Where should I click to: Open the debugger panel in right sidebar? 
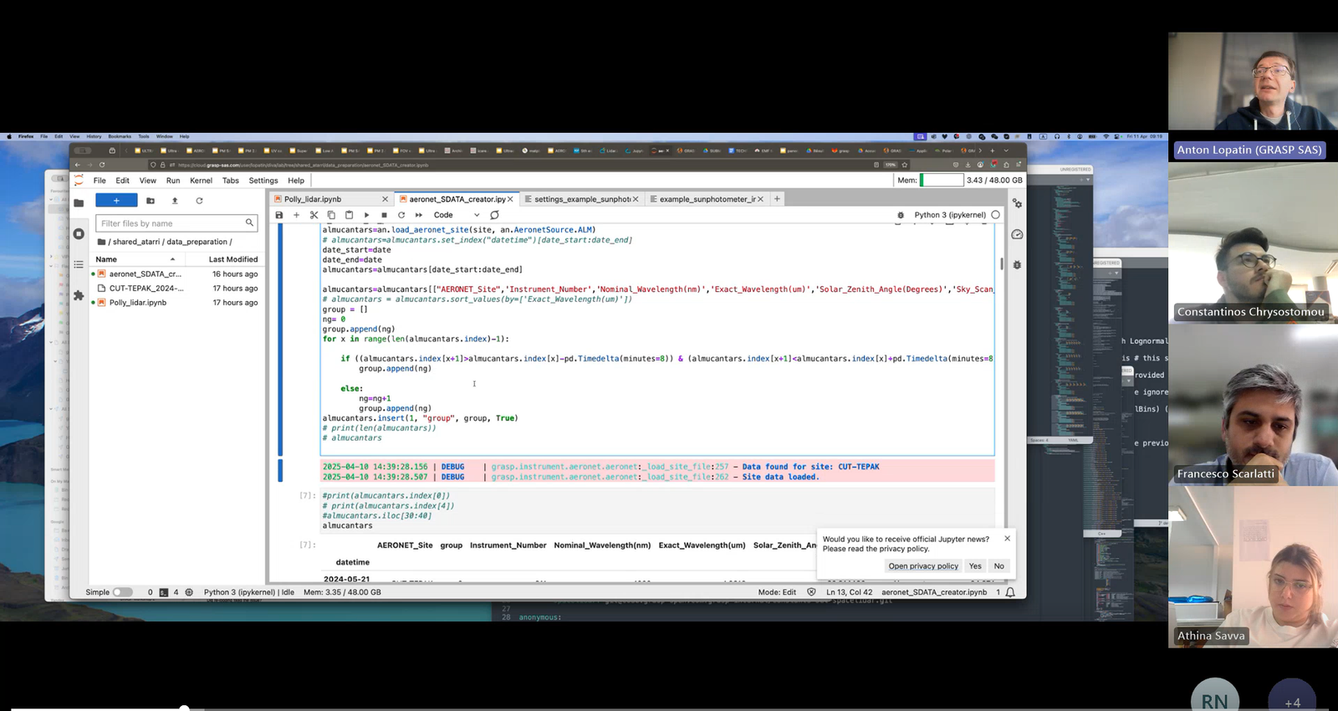tap(1017, 264)
